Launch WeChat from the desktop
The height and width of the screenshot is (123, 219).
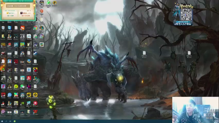tap(22, 86)
